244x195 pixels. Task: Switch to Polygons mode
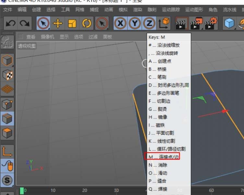pyautogui.click(x=7, y=133)
